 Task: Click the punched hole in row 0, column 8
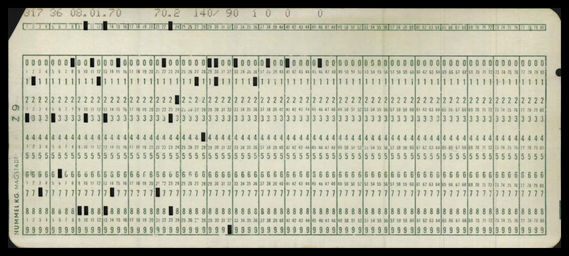(x=73, y=63)
